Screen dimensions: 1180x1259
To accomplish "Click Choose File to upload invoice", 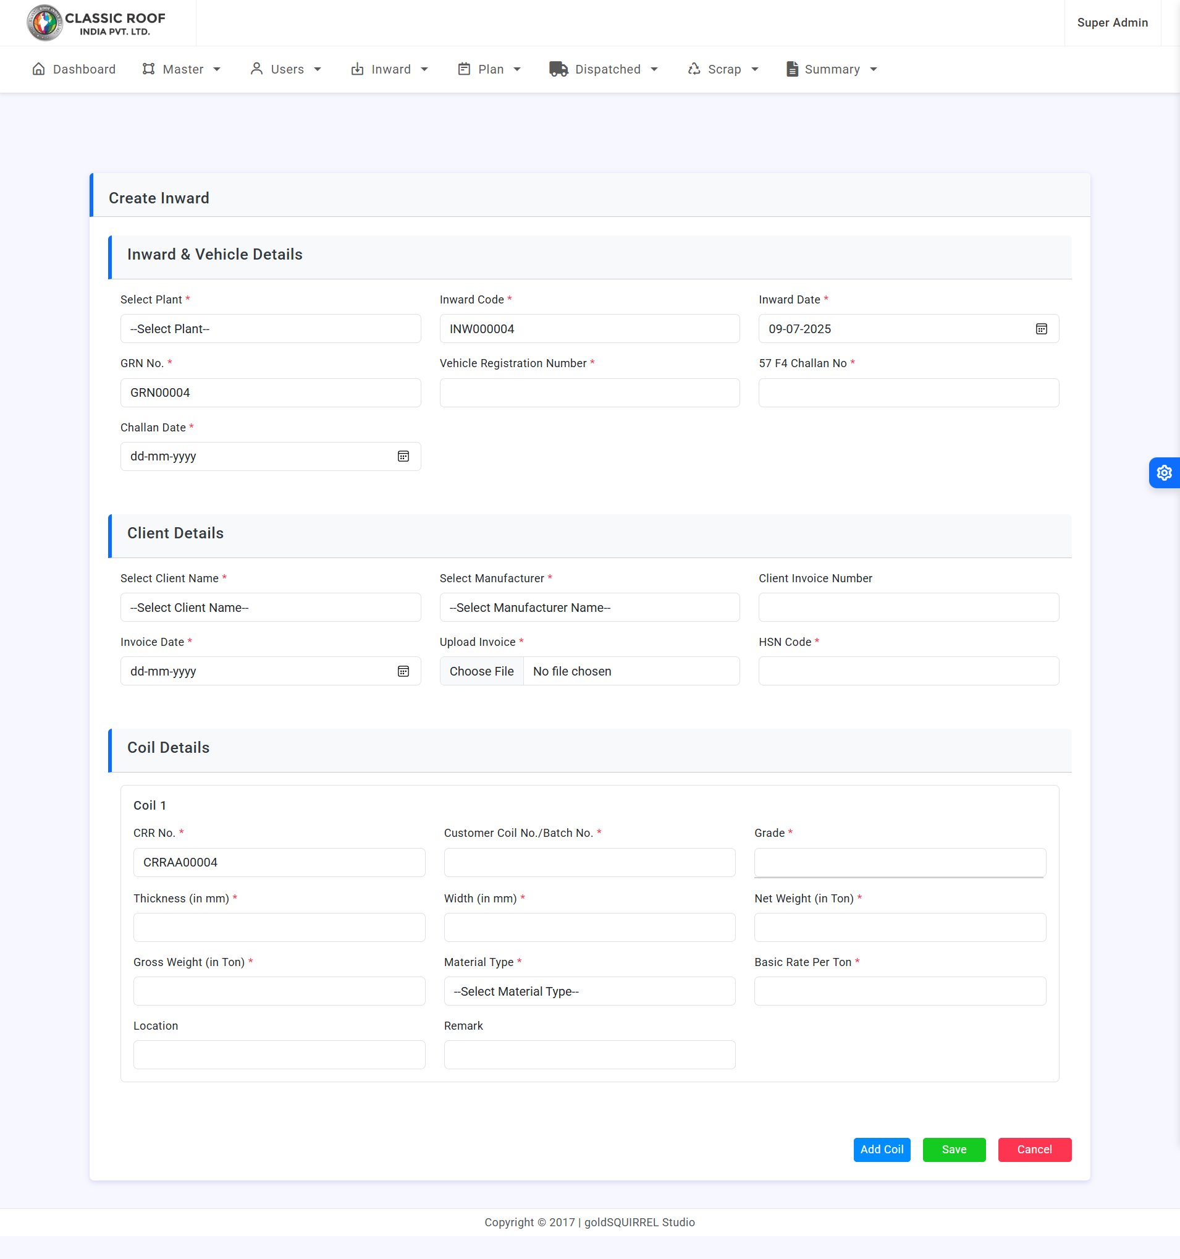I will [481, 671].
